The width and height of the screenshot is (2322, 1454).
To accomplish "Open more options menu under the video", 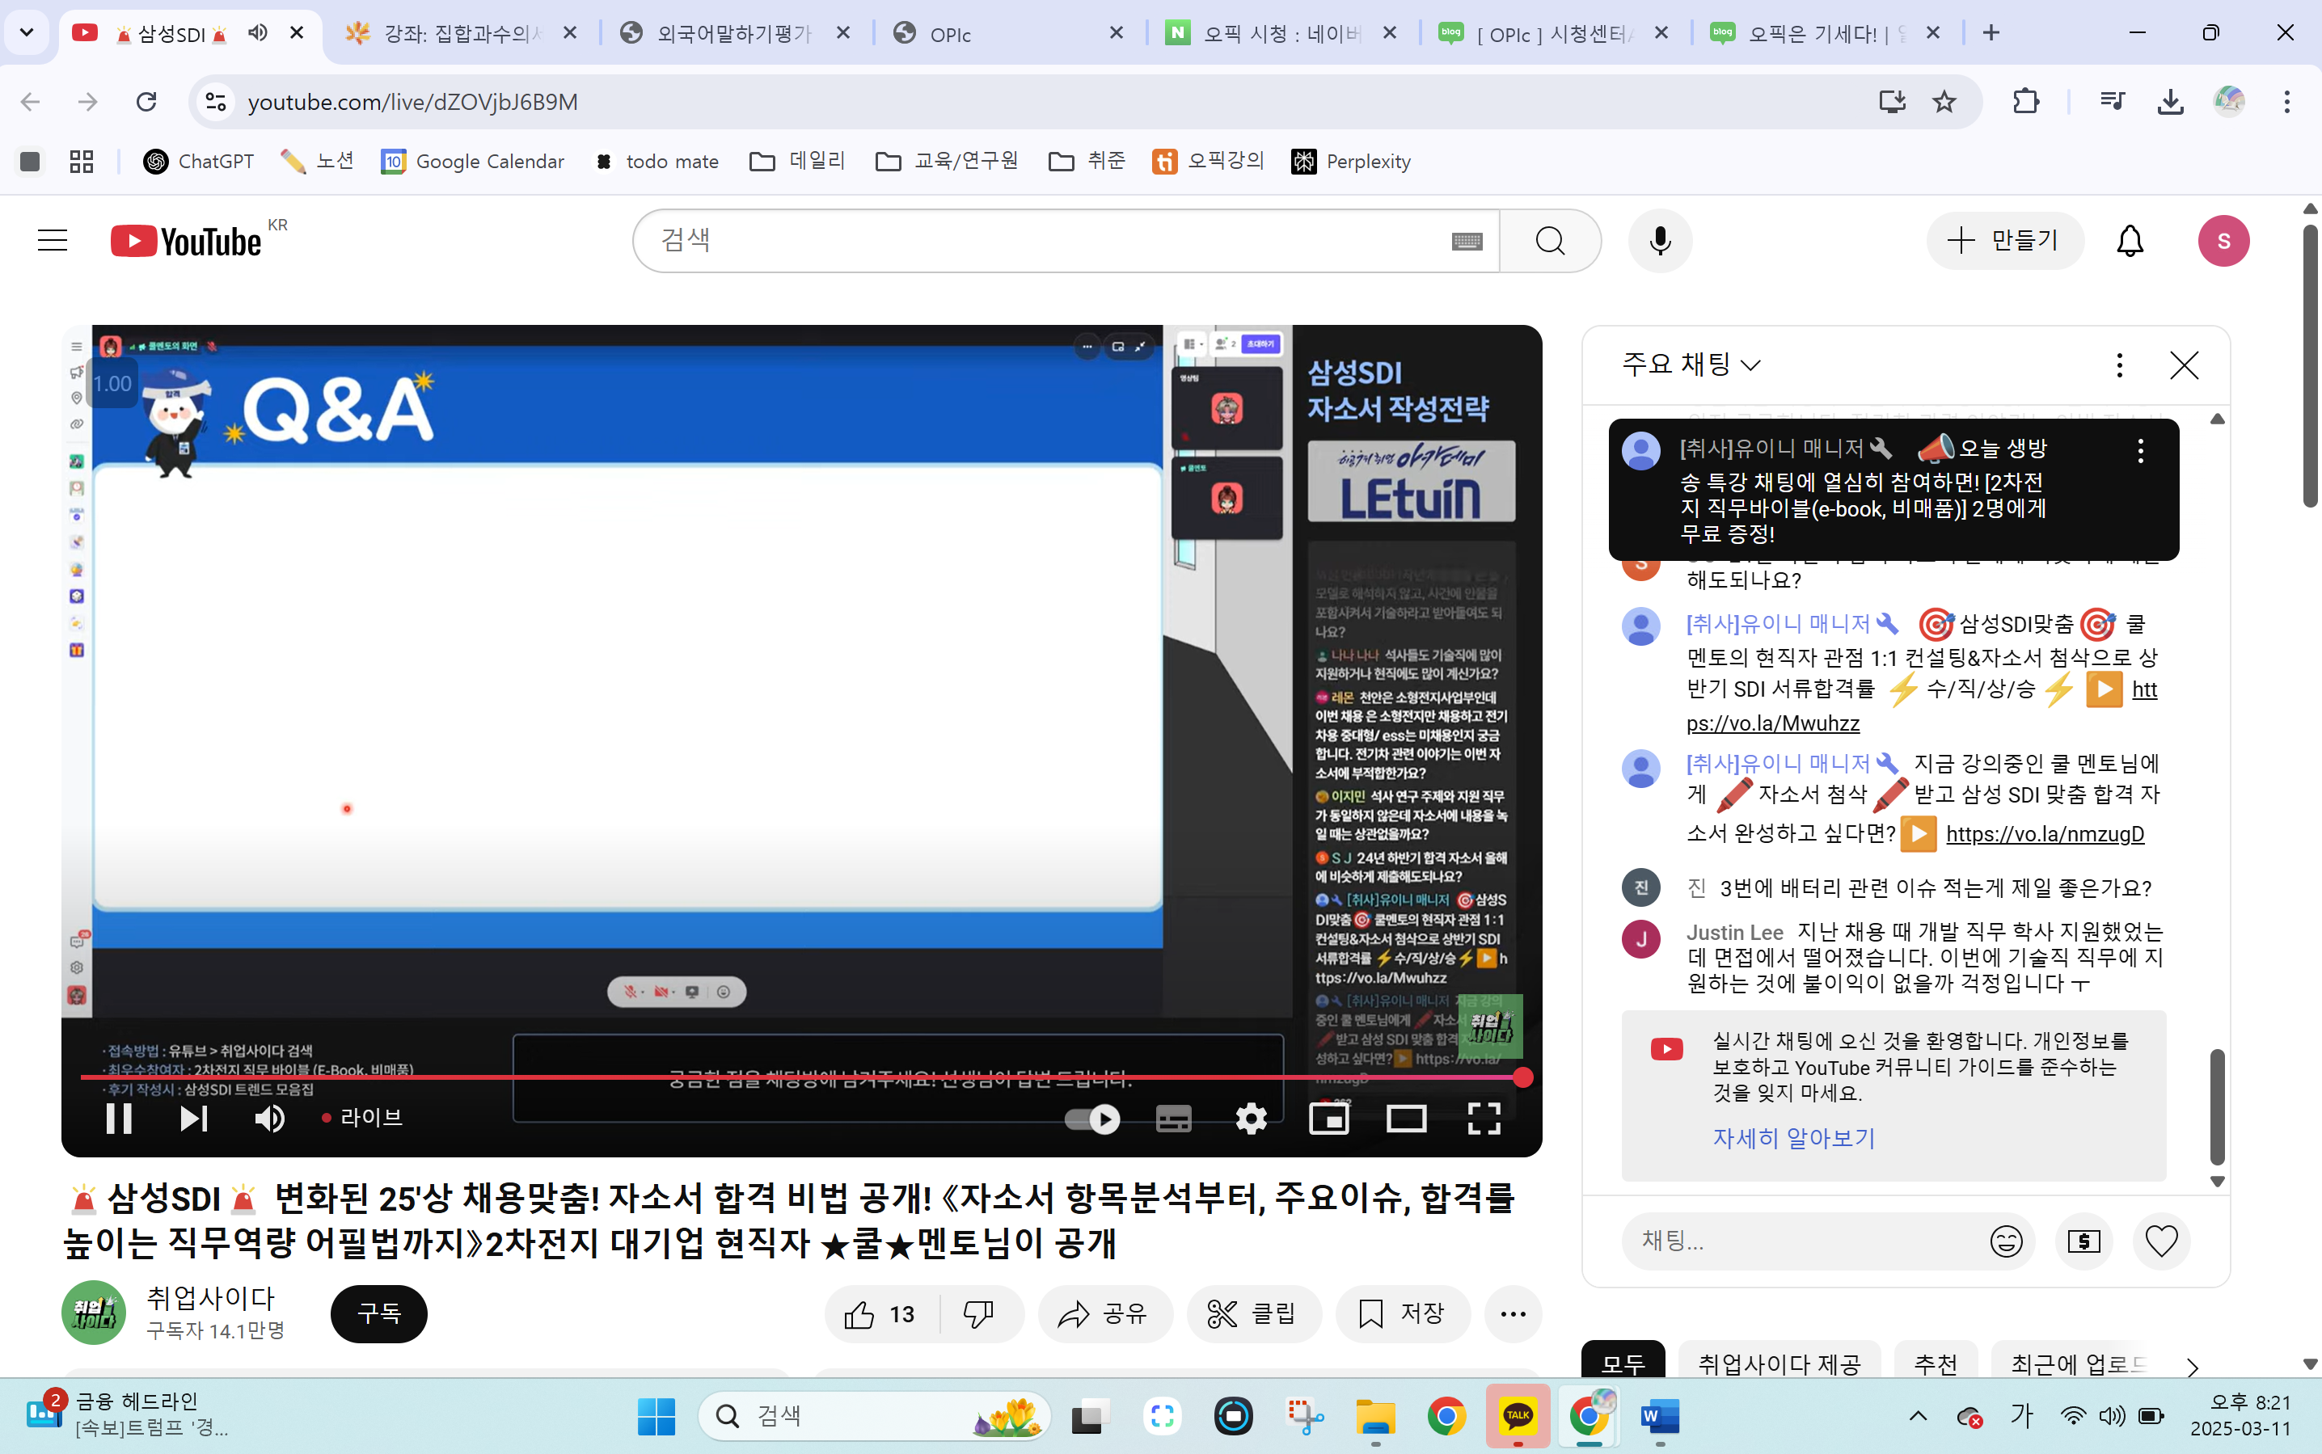I will coord(1512,1314).
